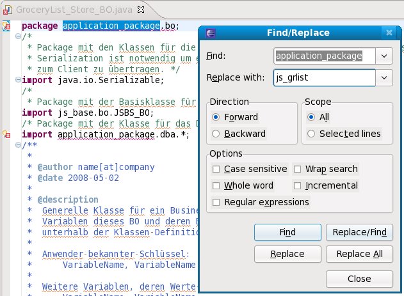Click the Java file icon on editor tab

click(6, 10)
